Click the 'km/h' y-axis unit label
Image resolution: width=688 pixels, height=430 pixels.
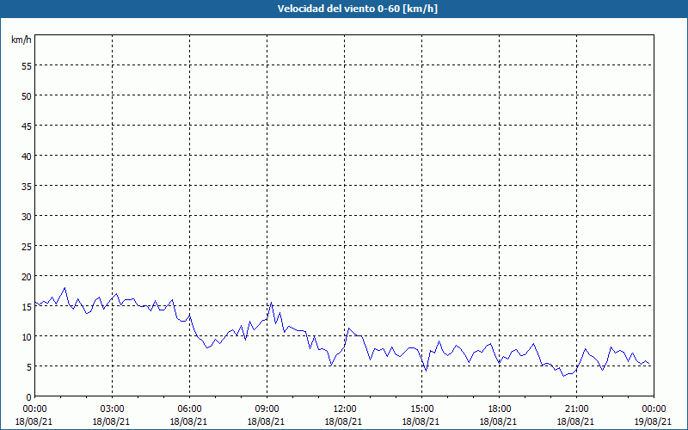tap(21, 40)
